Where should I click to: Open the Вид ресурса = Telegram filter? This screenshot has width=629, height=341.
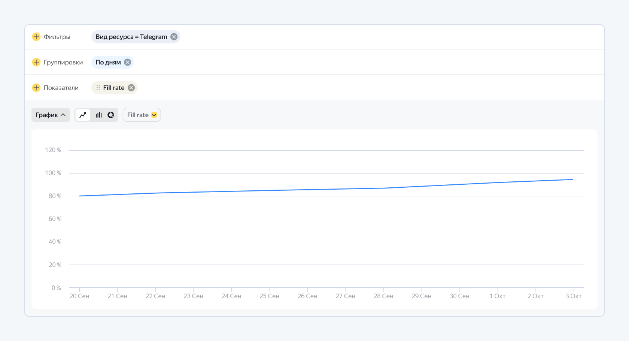(131, 37)
